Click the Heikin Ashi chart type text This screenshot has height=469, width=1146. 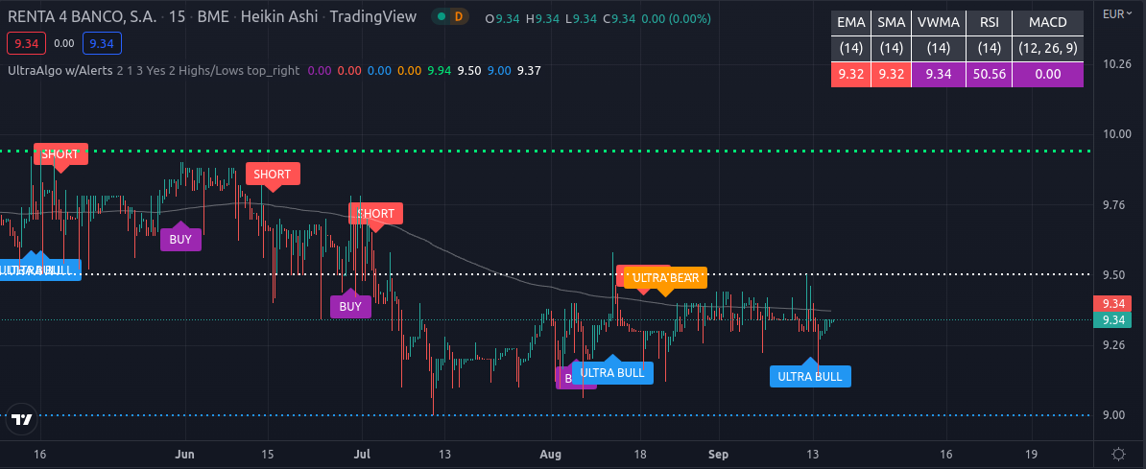click(x=281, y=16)
